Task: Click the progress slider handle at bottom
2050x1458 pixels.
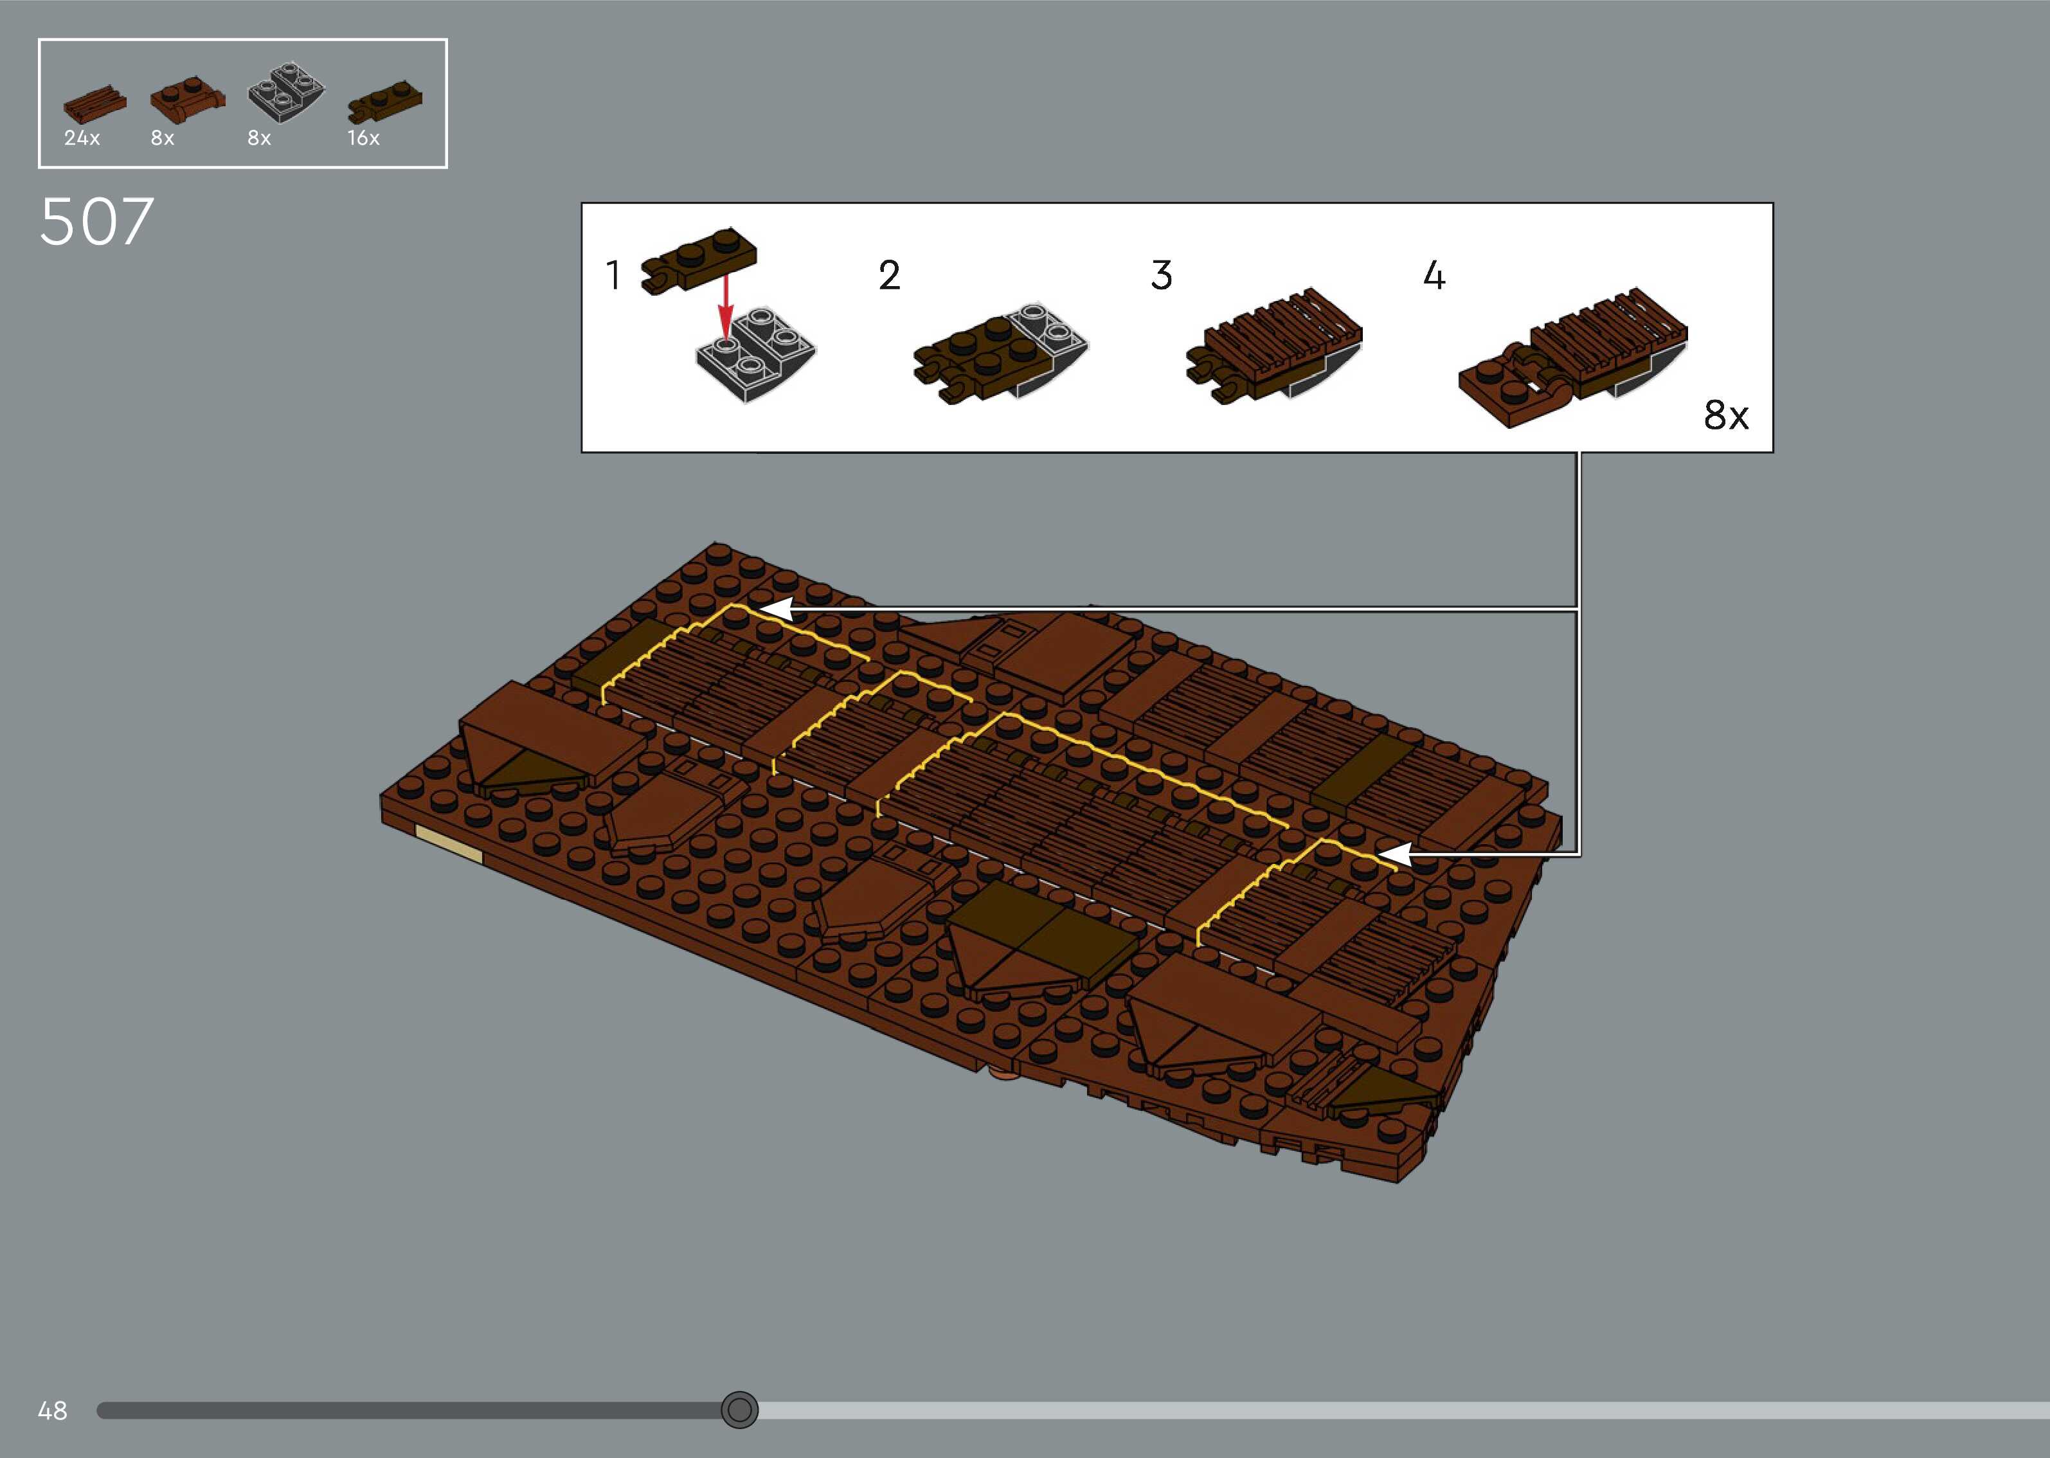Action: click(739, 1410)
